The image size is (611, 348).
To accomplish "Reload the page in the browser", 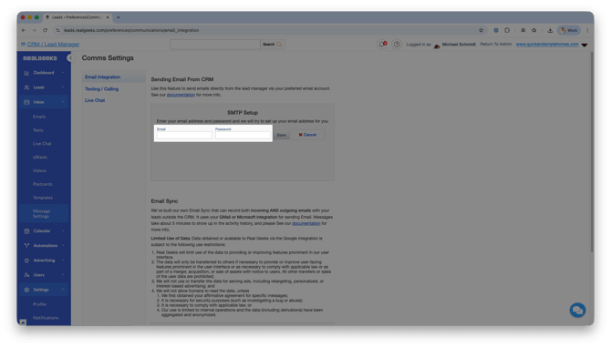I will coord(46,30).
